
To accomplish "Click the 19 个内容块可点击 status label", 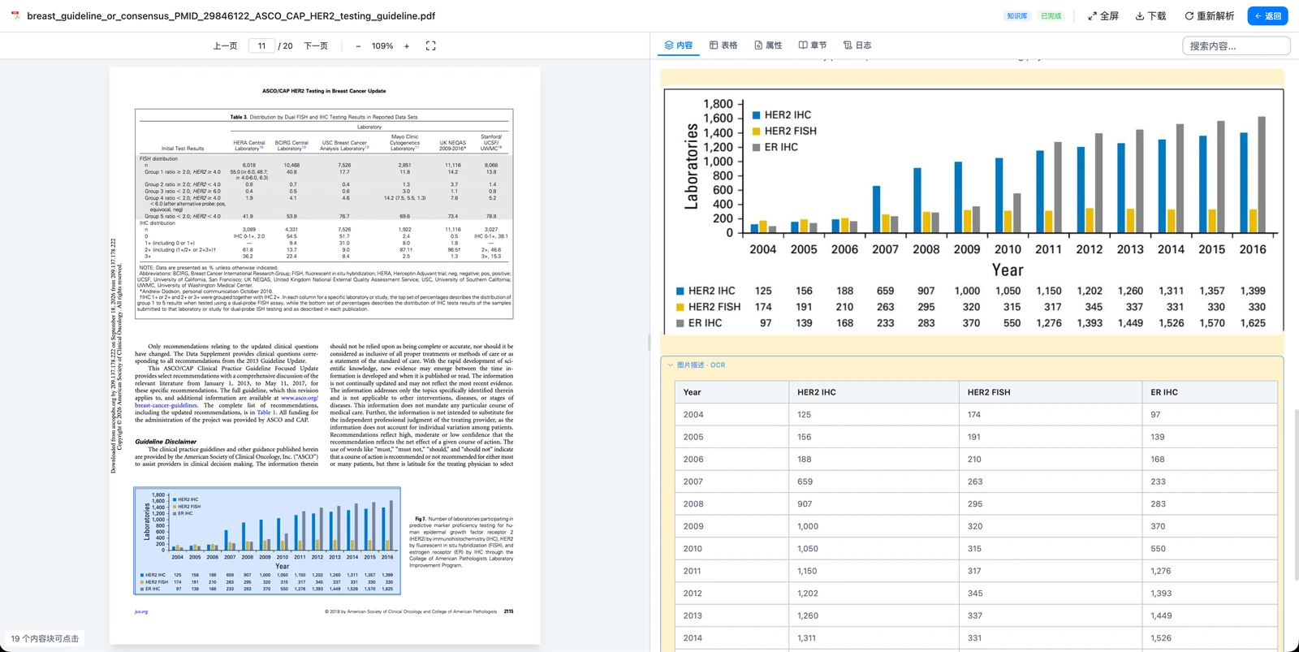I will pyautogui.click(x=45, y=639).
